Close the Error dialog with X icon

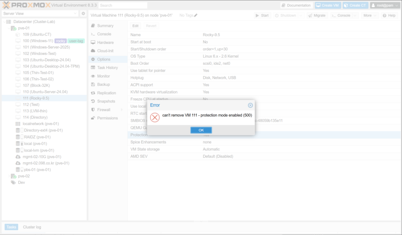point(250,105)
